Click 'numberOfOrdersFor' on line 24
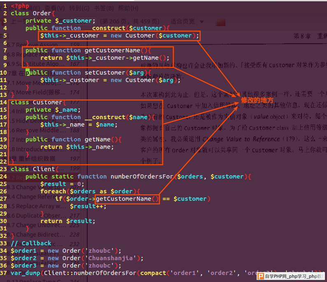 [142, 176]
